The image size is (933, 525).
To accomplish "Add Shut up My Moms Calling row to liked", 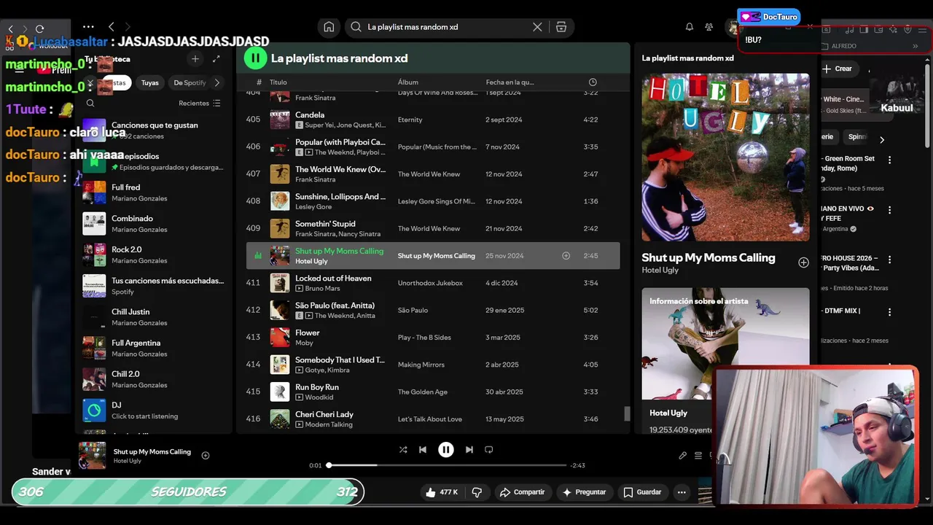I will pyautogui.click(x=566, y=256).
